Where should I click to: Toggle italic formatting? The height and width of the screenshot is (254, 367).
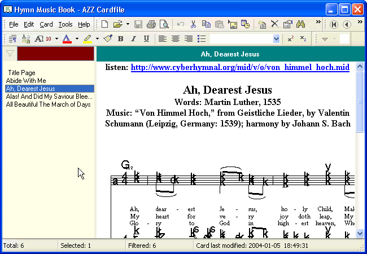133,38
